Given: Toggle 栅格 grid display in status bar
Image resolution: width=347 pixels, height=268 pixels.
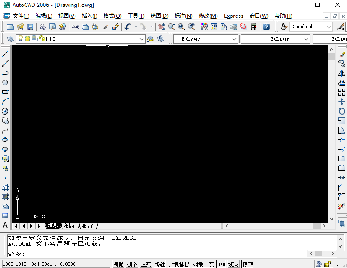Looking at the screenshot, I should point(132,264).
